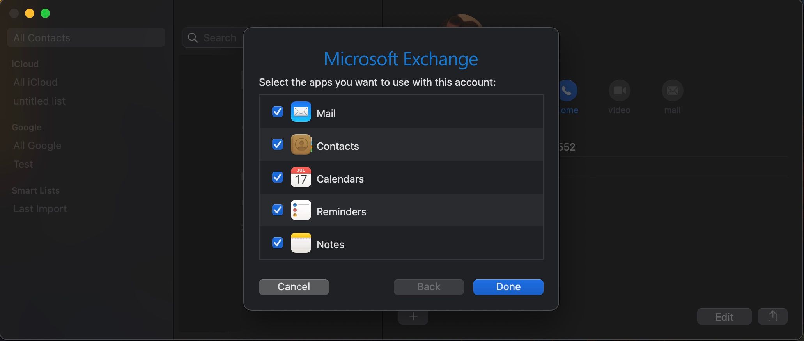Click the Notes label in app list
804x341 pixels.
coord(330,244)
